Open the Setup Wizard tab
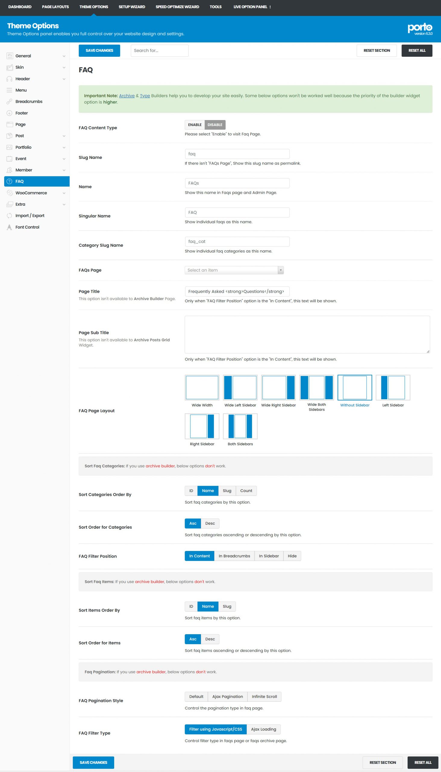The width and height of the screenshot is (441, 772). [132, 7]
